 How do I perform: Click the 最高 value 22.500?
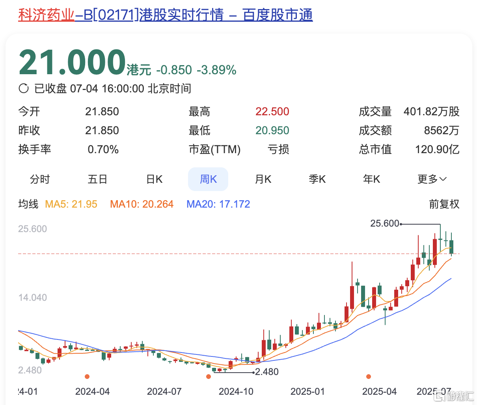tap(272, 112)
